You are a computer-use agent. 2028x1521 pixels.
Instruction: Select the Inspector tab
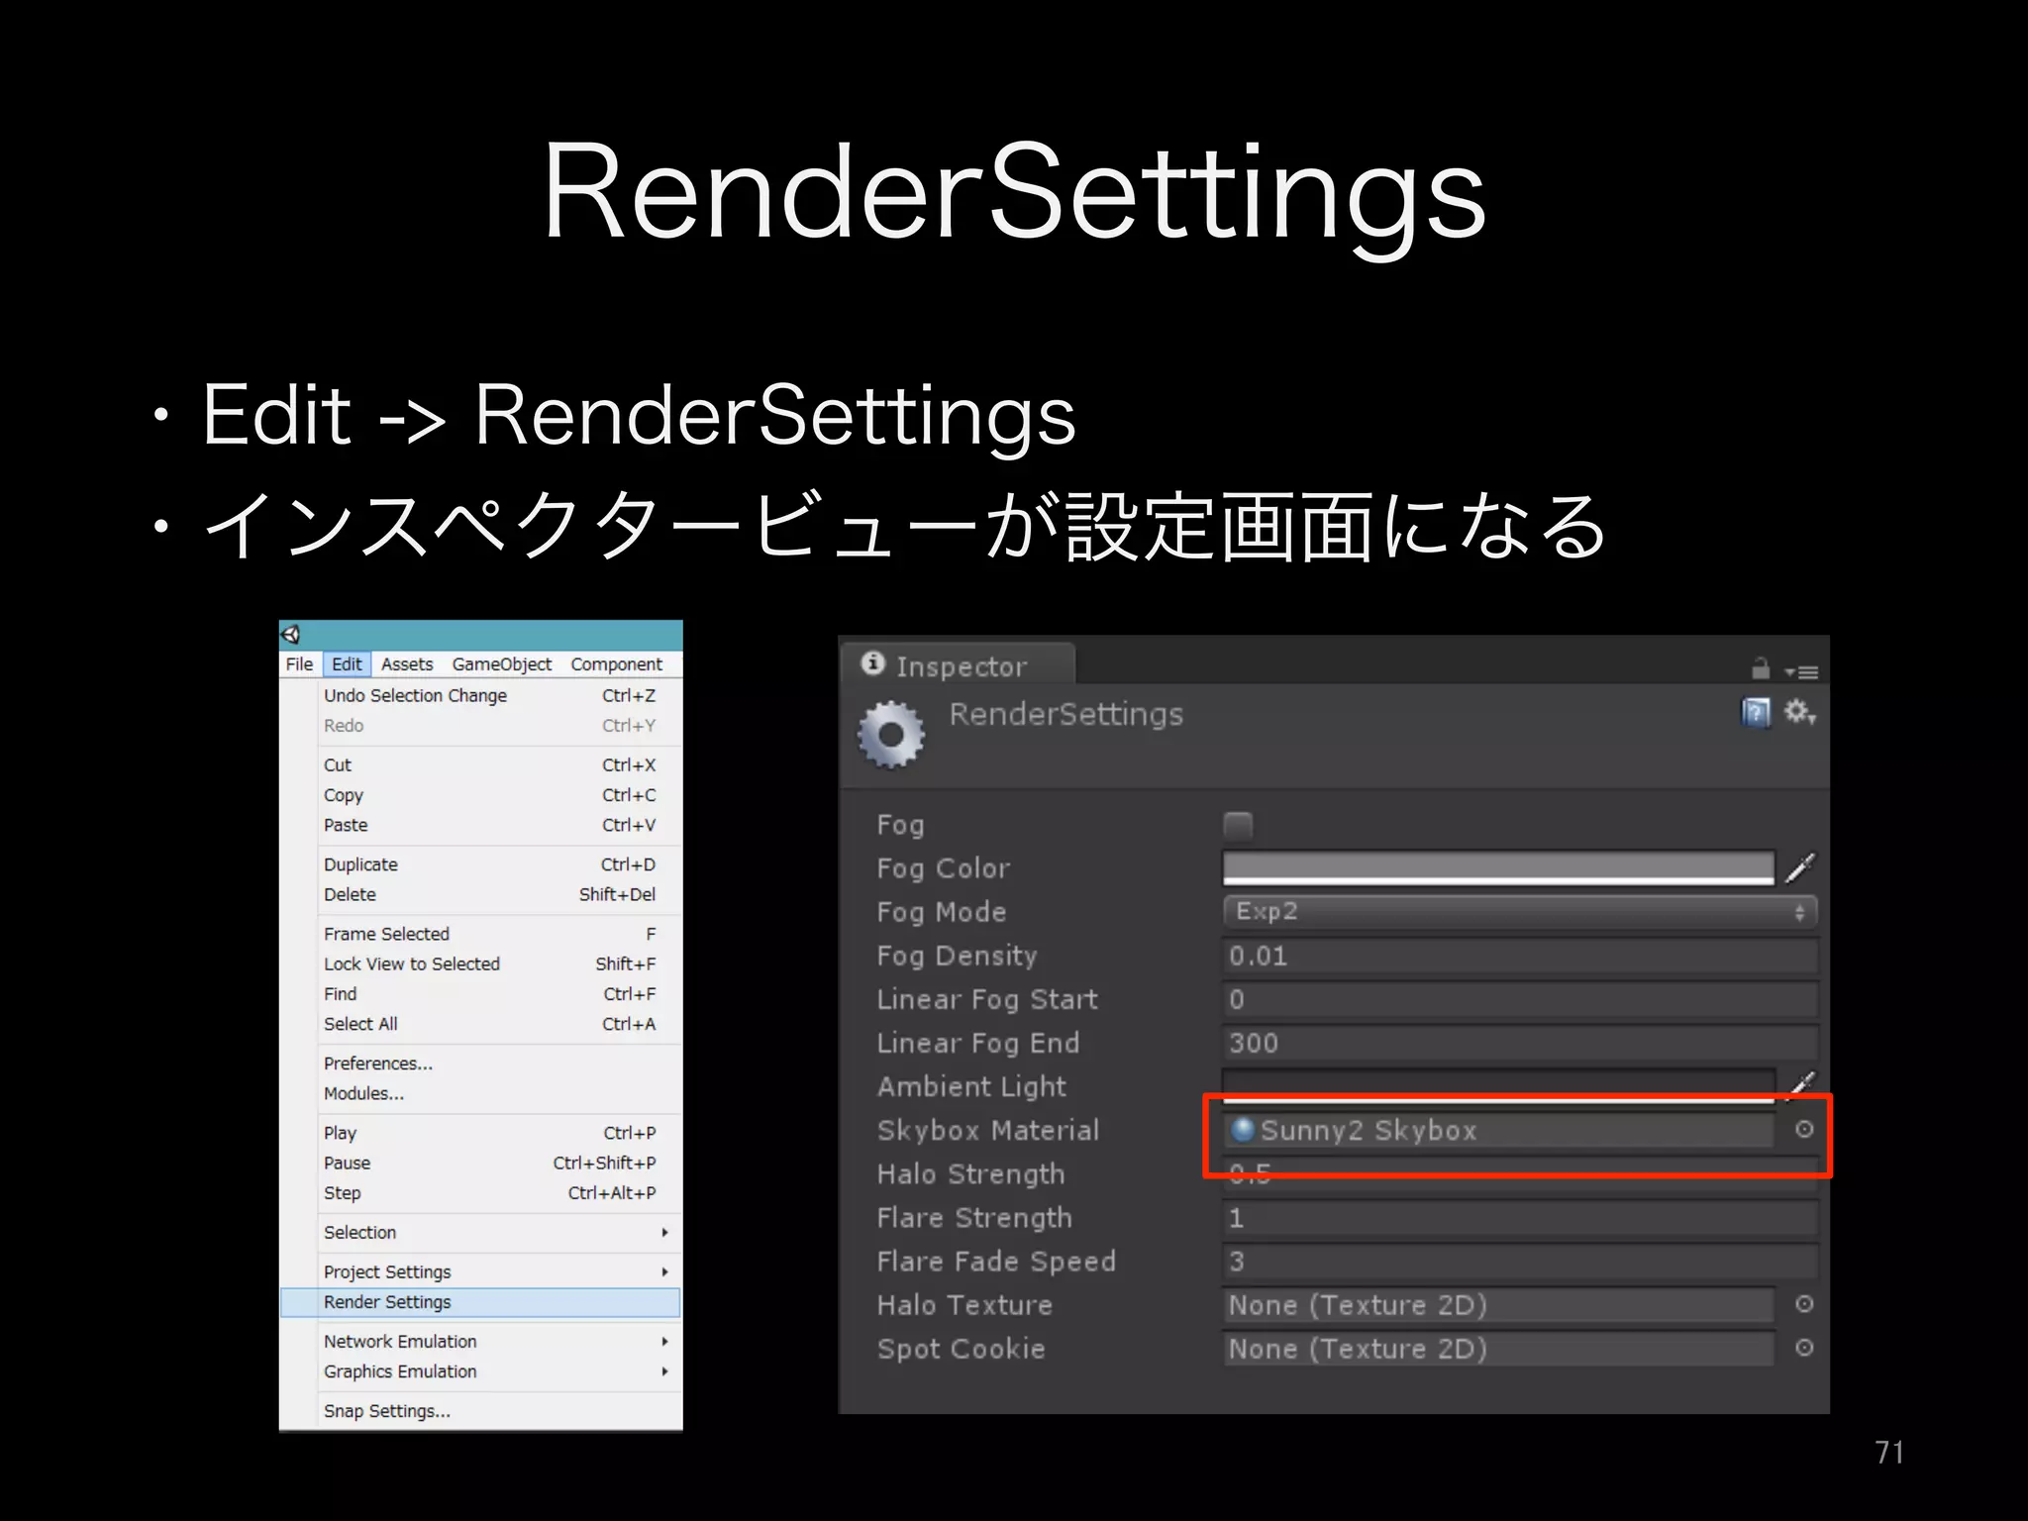coord(959,664)
